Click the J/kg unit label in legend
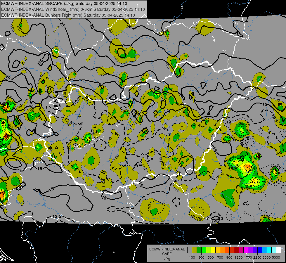Image resolution: width=286 pixels, height=263 pixels. point(167,259)
